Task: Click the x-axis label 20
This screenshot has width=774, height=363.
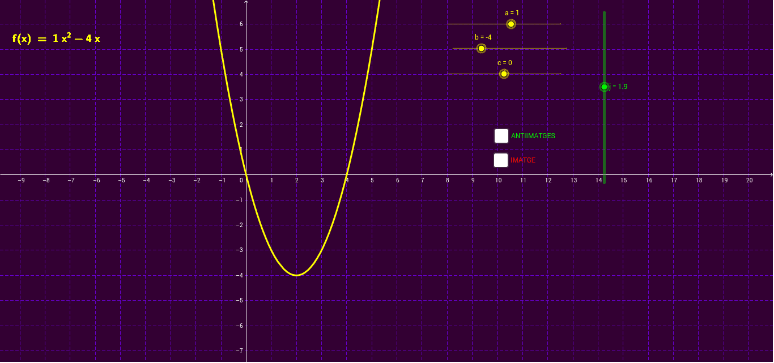Action: 749,180
